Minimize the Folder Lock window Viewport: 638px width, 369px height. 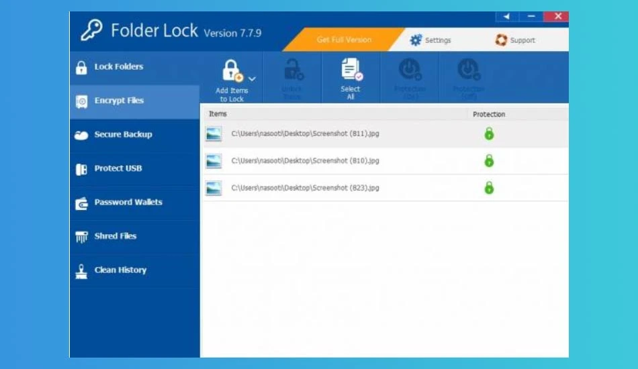point(531,17)
